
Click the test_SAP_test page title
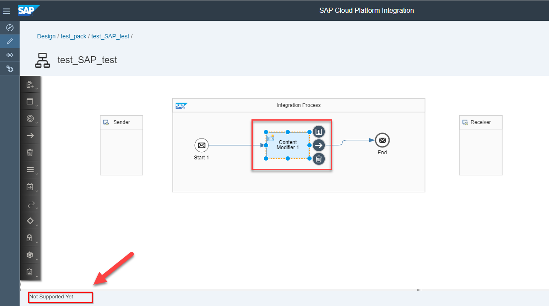87,60
